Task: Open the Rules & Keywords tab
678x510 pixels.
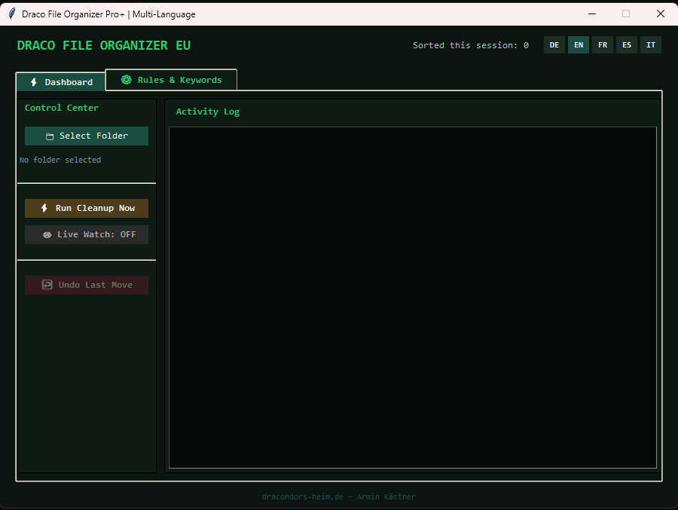Action: 171,80
